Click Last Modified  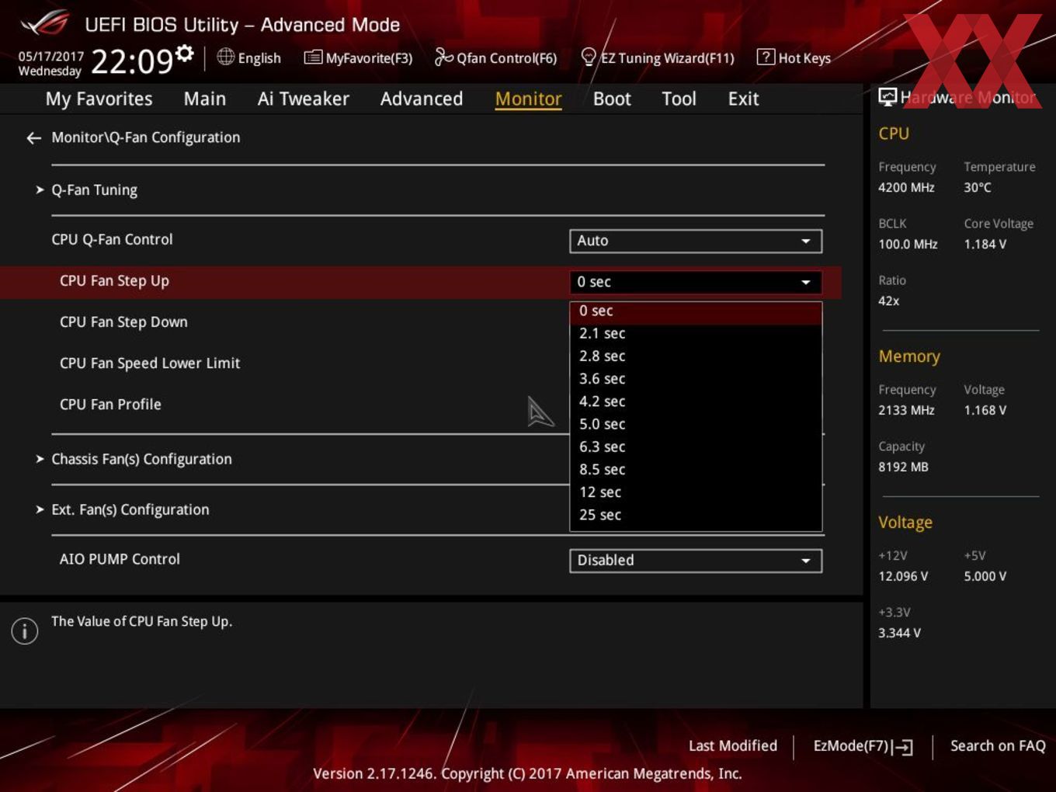[x=732, y=746]
